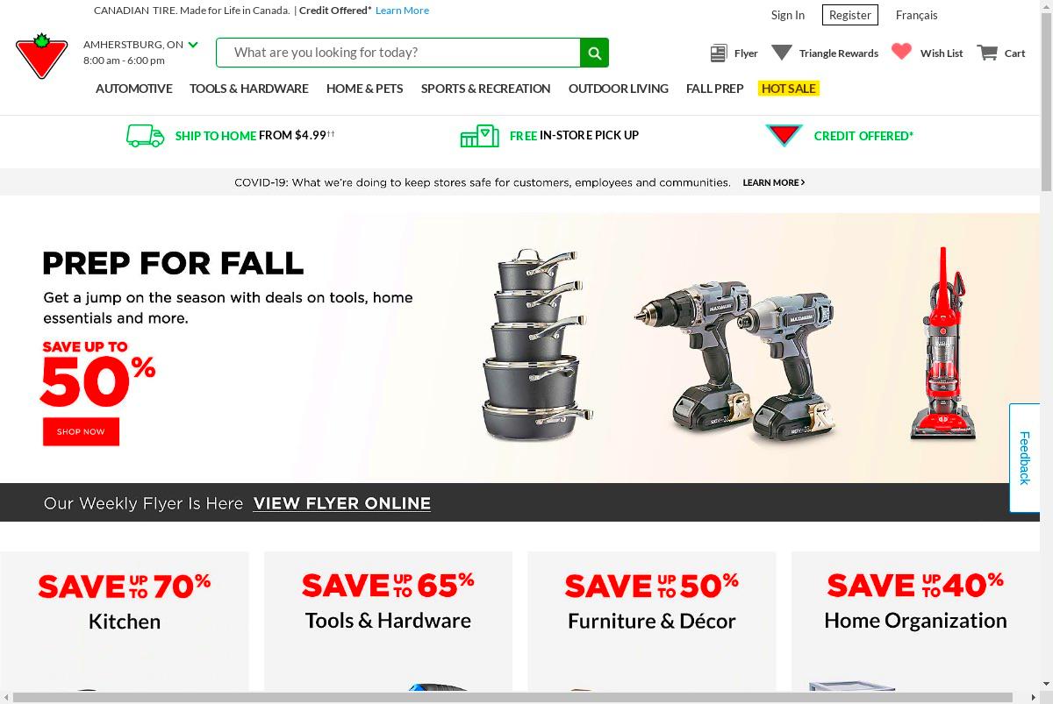Open the Automotive menu
1053x704 pixels.
pyautogui.click(x=133, y=89)
